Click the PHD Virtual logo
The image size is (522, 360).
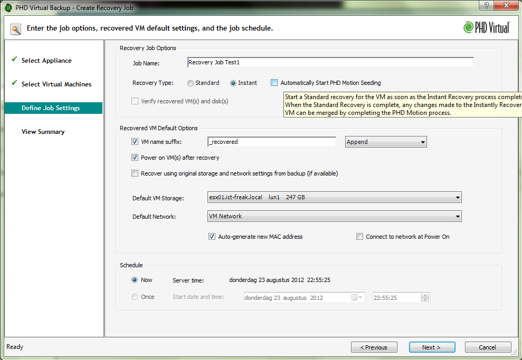coord(486,27)
